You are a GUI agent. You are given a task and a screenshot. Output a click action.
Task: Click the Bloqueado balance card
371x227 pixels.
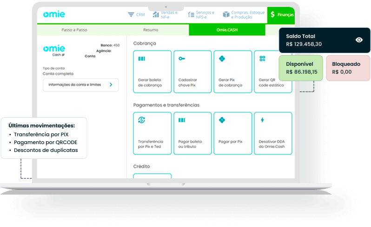pyautogui.click(x=348, y=68)
